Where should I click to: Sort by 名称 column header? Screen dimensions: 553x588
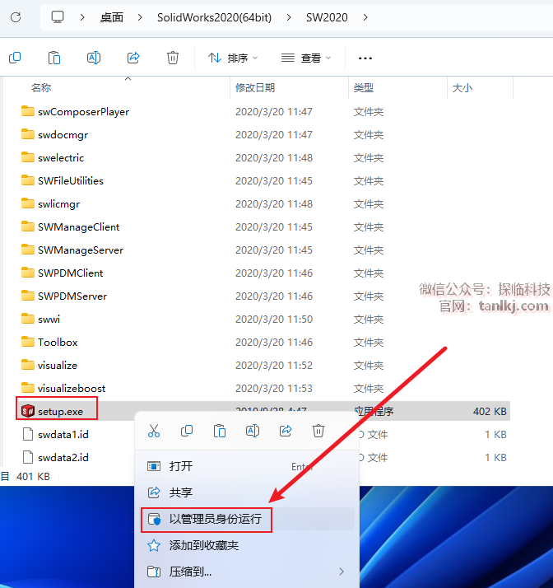(41, 88)
